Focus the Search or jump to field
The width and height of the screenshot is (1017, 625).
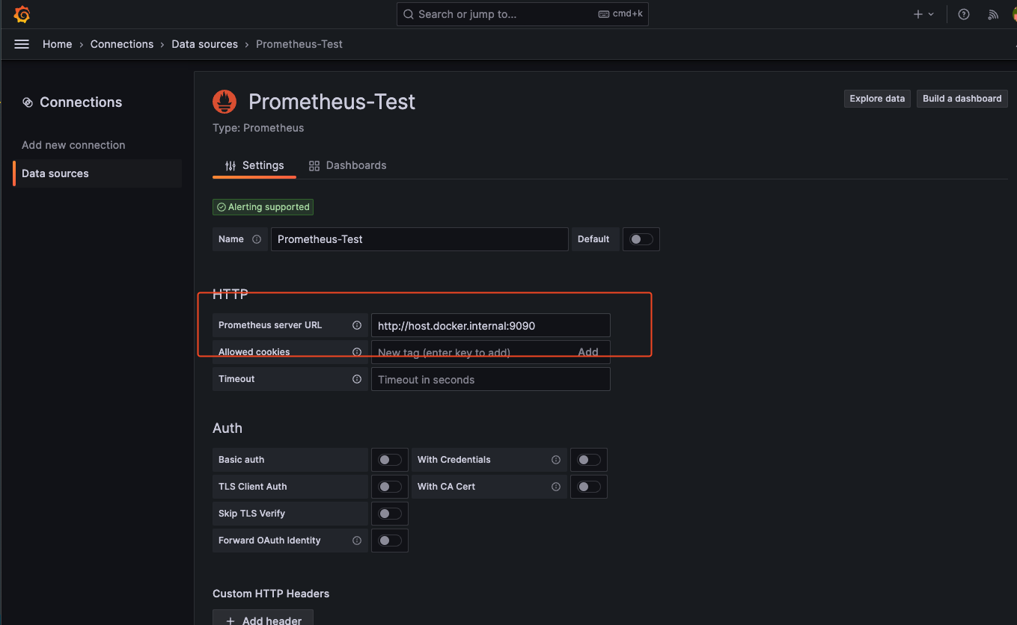pos(522,14)
